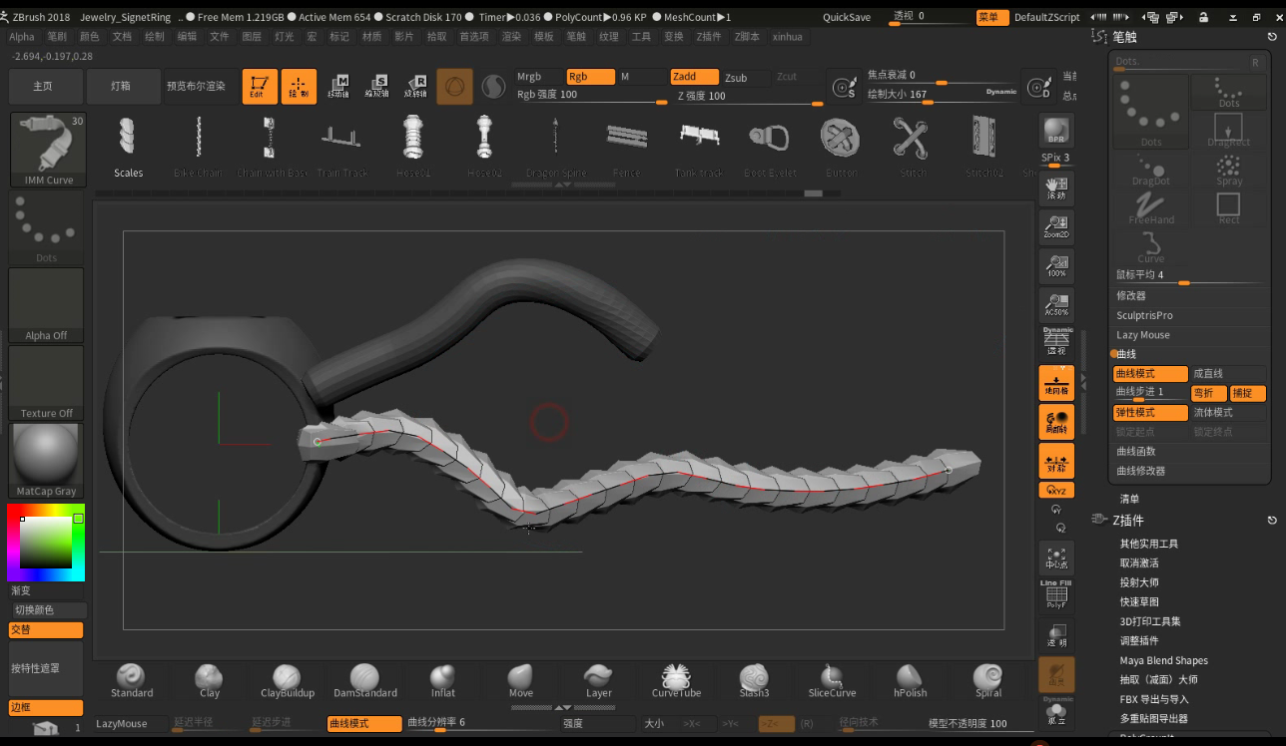The height and width of the screenshot is (746, 1286).
Task: Open the Alpha menu
Action: [x=21, y=37]
